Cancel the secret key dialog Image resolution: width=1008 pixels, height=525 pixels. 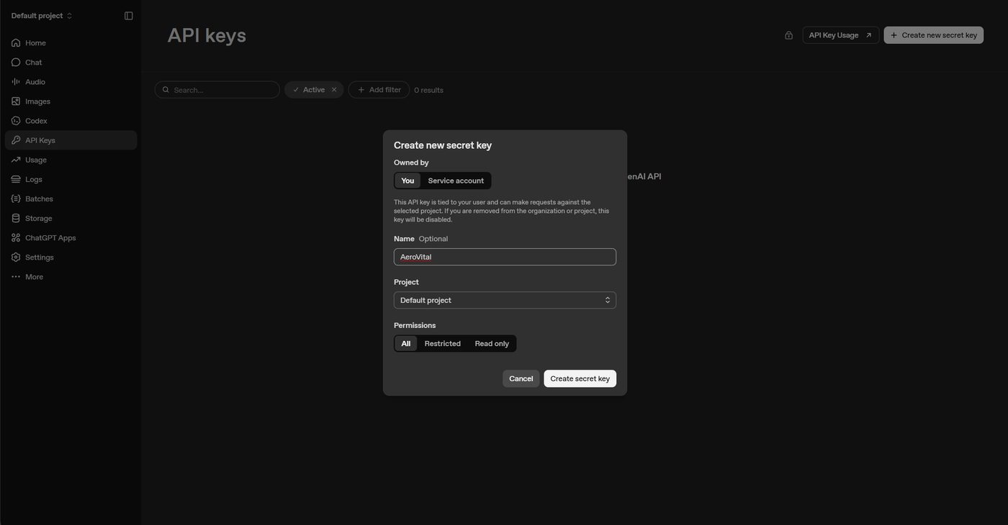pyautogui.click(x=521, y=379)
